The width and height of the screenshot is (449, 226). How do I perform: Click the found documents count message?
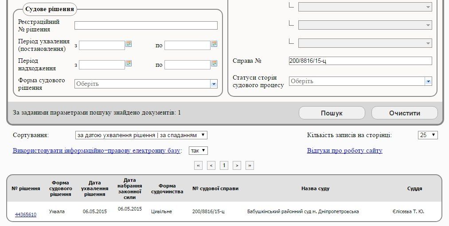[x=97, y=113]
